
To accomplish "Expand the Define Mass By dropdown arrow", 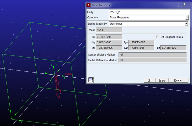I will point(186,24).
